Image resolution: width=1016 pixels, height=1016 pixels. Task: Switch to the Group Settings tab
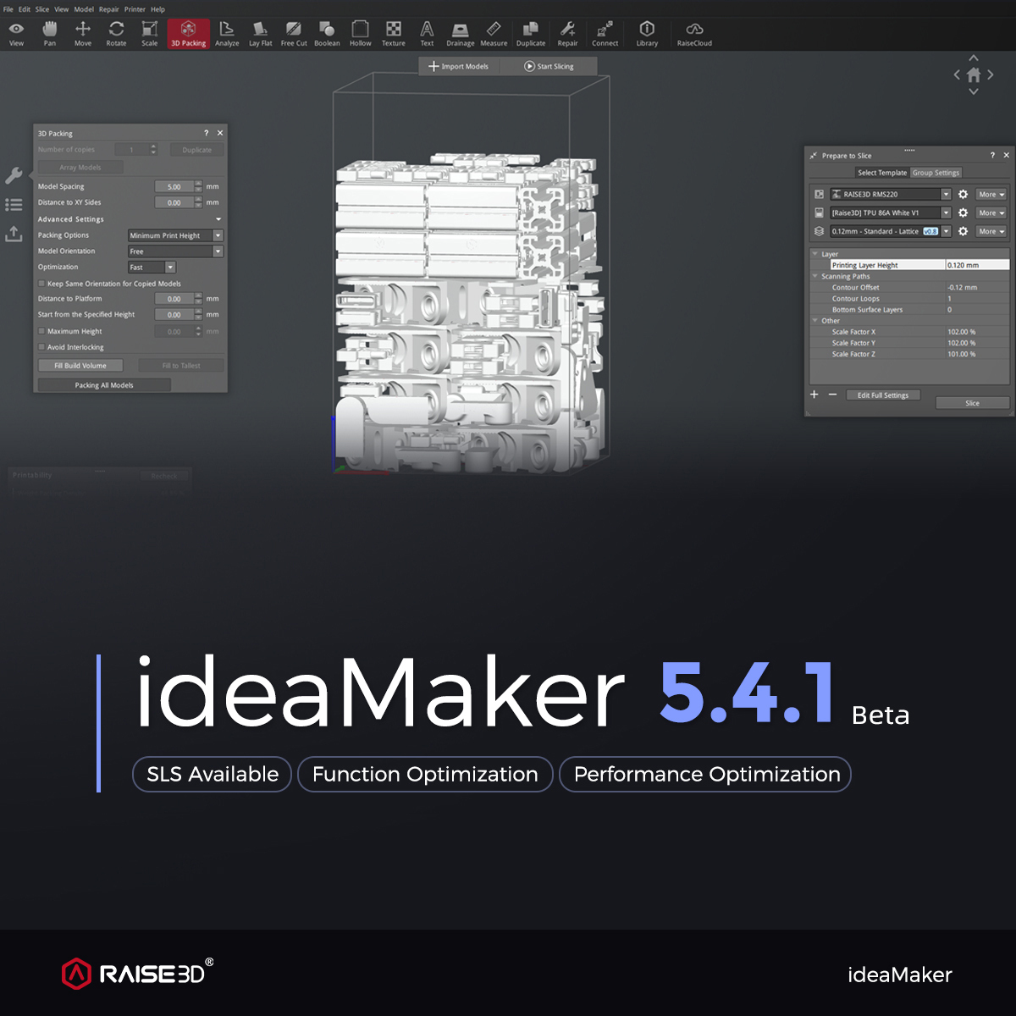pos(936,173)
